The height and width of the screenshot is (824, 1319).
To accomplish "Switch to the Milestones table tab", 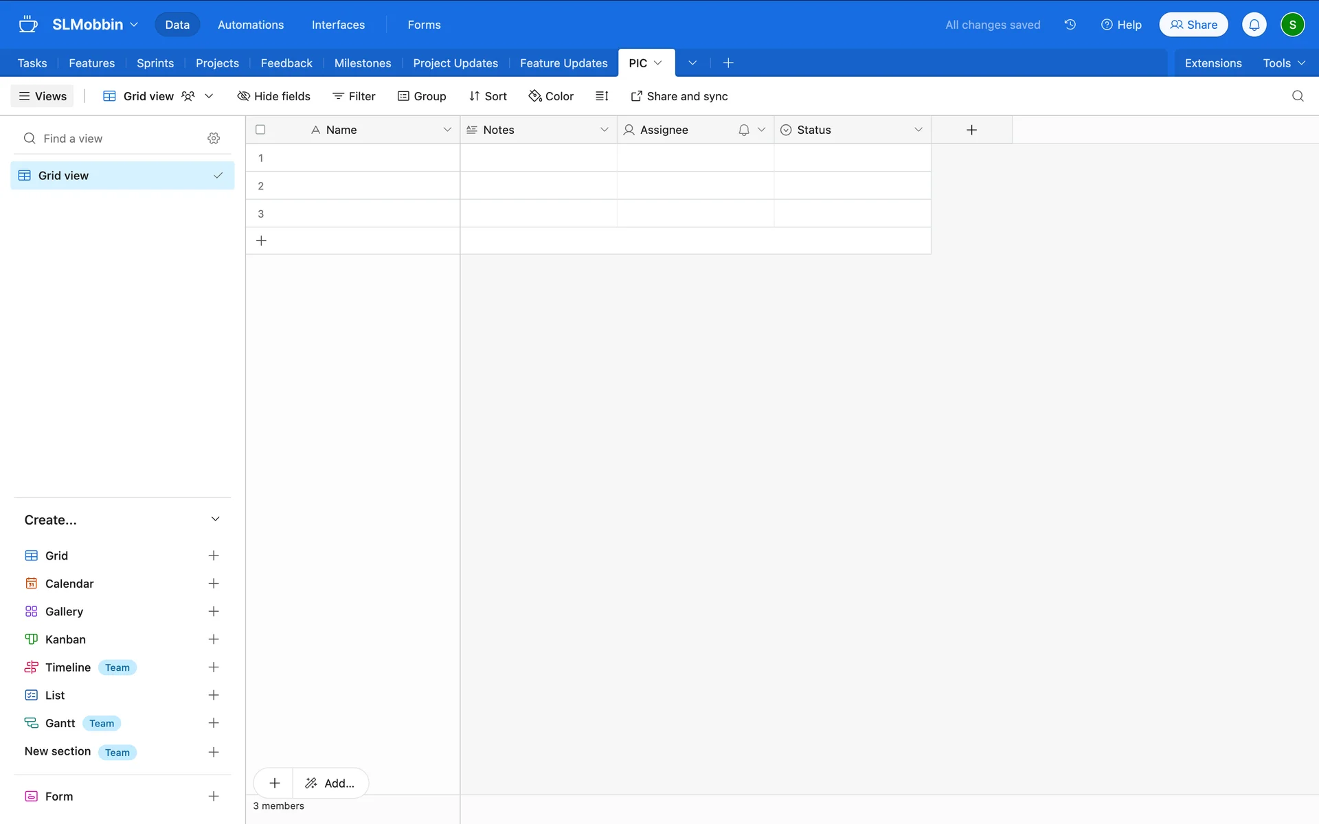I will click(362, 63).
